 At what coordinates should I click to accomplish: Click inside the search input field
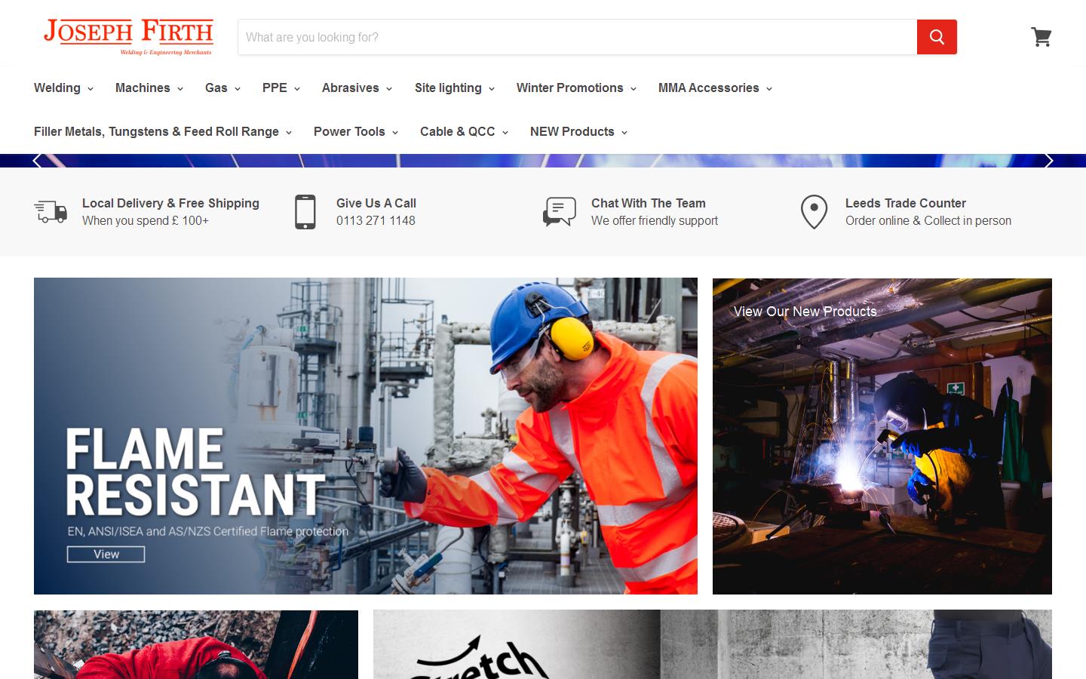577,37
